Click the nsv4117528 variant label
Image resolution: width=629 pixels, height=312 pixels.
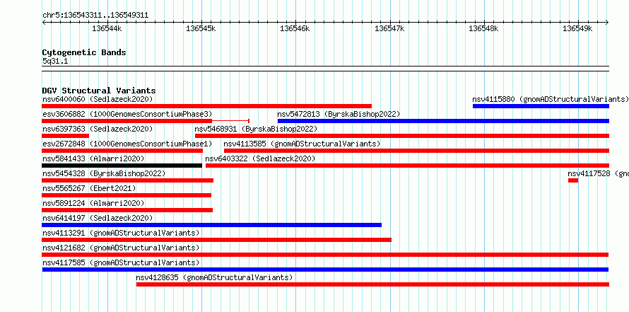[x=598, y=173]
